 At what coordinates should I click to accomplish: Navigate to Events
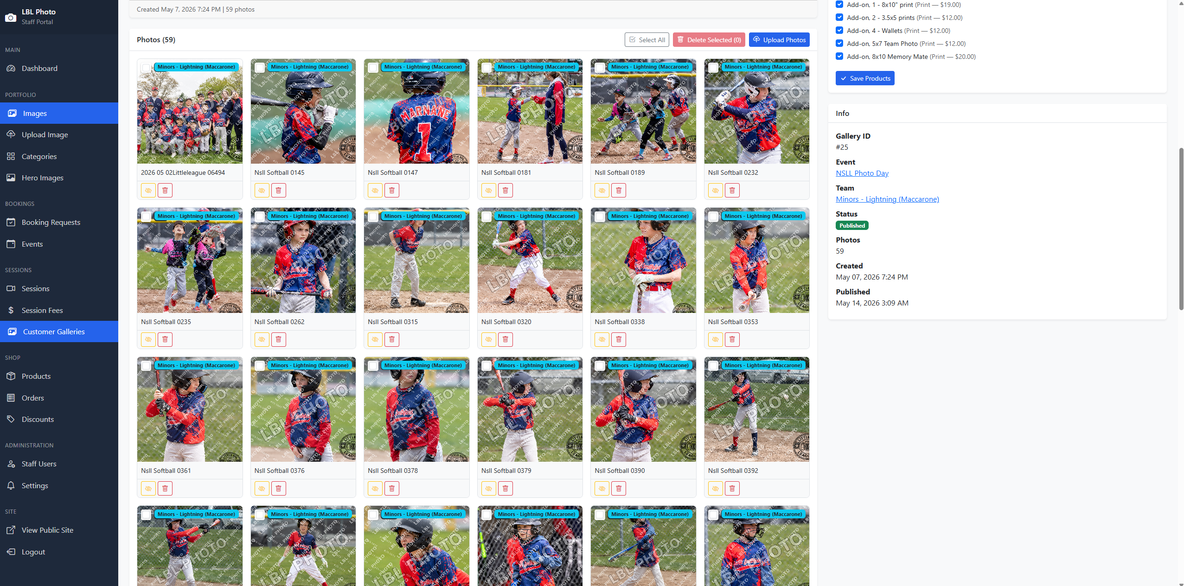(x=59, y=244)
